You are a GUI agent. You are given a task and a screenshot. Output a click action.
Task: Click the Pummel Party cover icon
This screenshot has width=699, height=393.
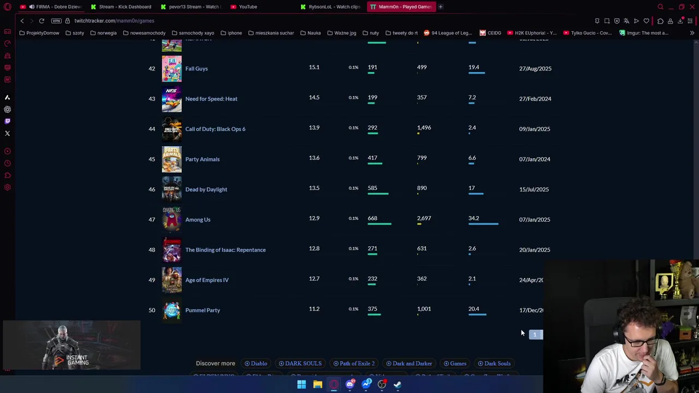click(x=171, y=310)
